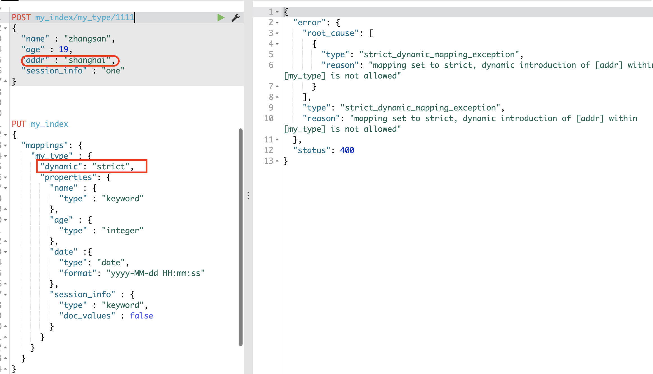Fold the object starting on response line 4

(x=277, y=44)
